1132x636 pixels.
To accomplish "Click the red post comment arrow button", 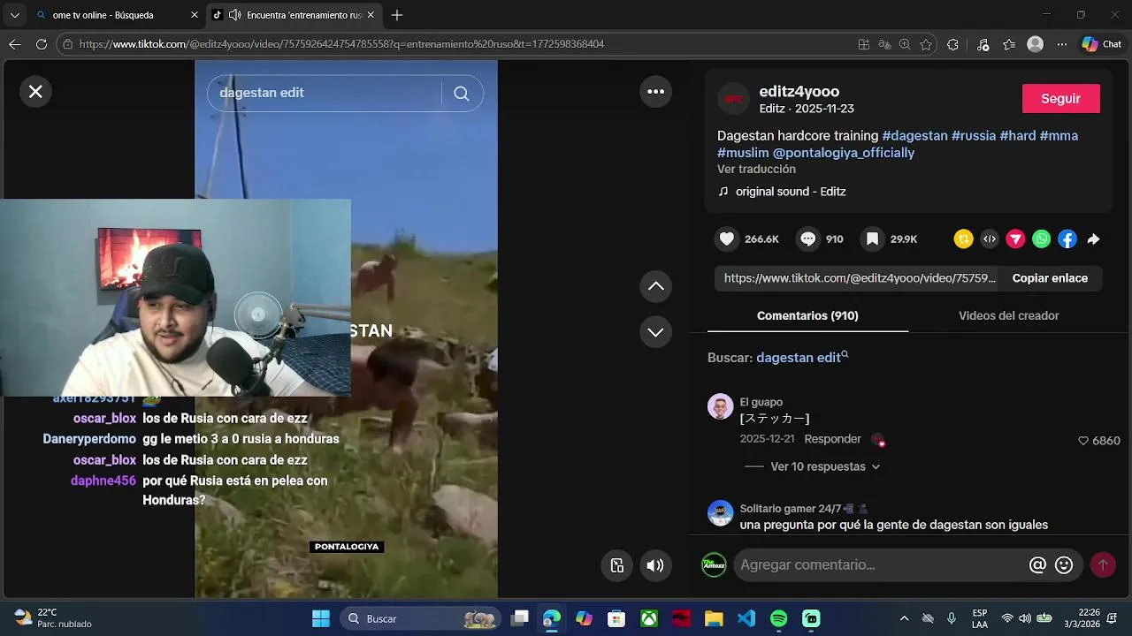I will pos(1103,564).
